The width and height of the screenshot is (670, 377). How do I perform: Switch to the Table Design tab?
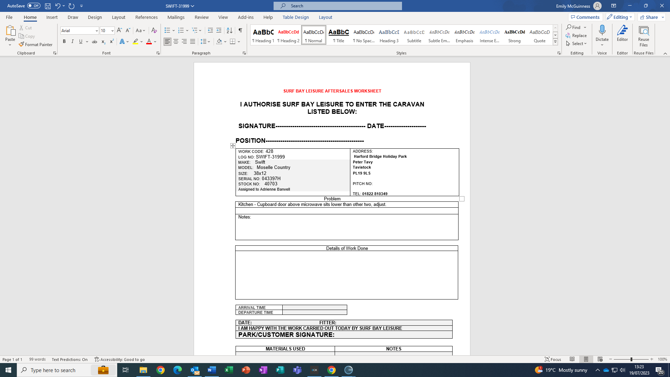click(x=296, y=17)
